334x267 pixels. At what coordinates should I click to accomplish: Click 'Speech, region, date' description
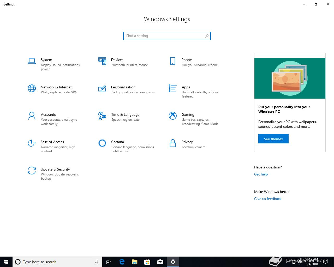click(125, 120)
